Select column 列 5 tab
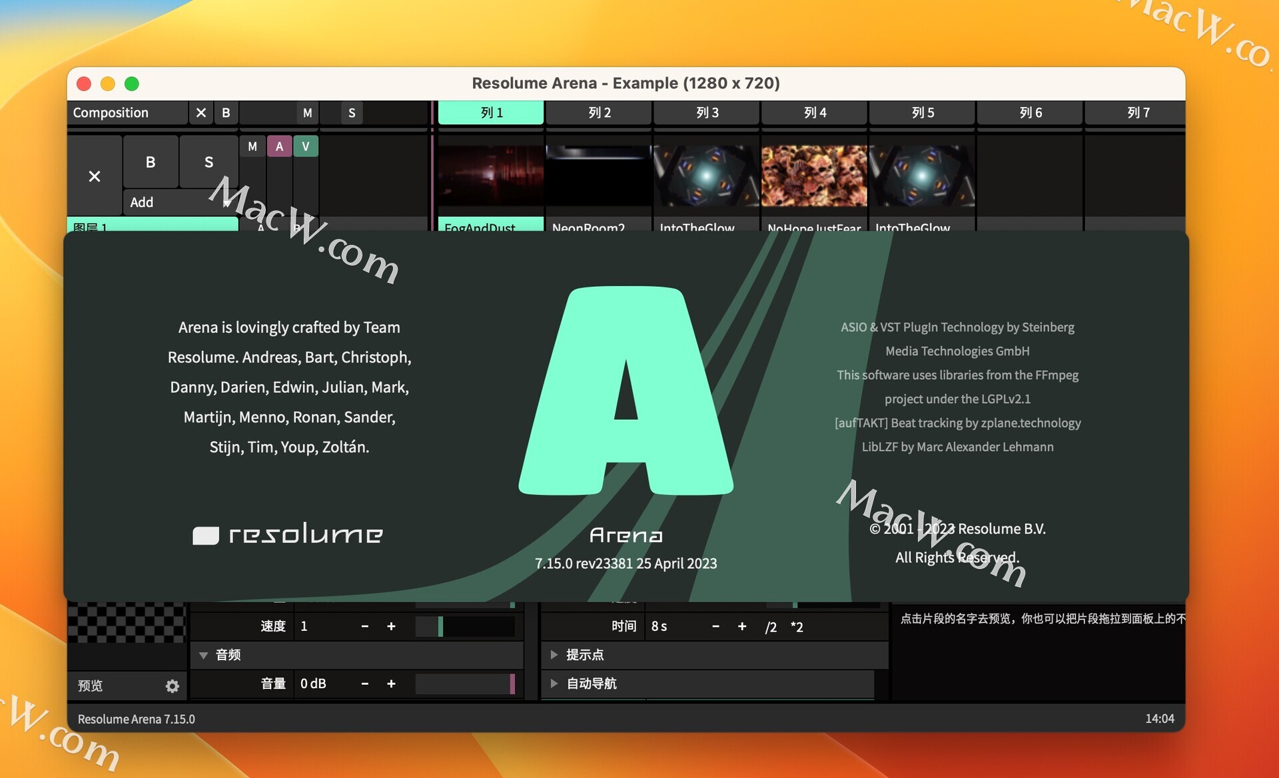 coord(923,112)
